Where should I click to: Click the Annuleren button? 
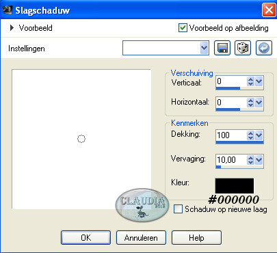click(141, 238)
